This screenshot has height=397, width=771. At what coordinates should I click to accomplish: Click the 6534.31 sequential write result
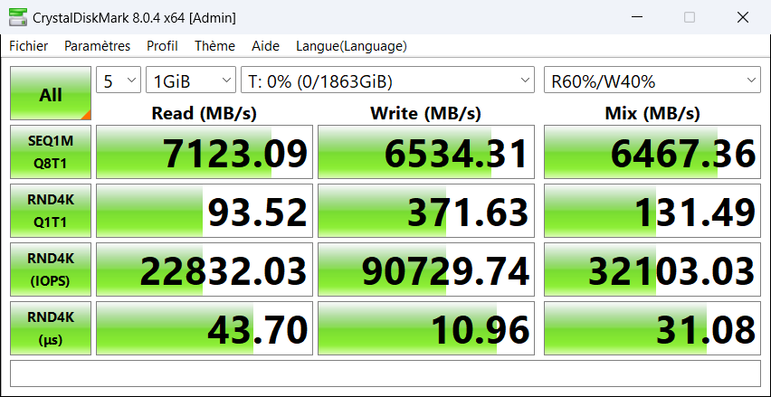pyautogui.click(x=426, y=153)
